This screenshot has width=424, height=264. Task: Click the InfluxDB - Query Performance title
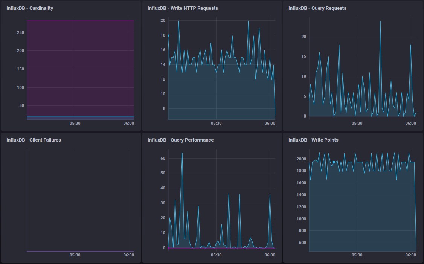(181, 140)
